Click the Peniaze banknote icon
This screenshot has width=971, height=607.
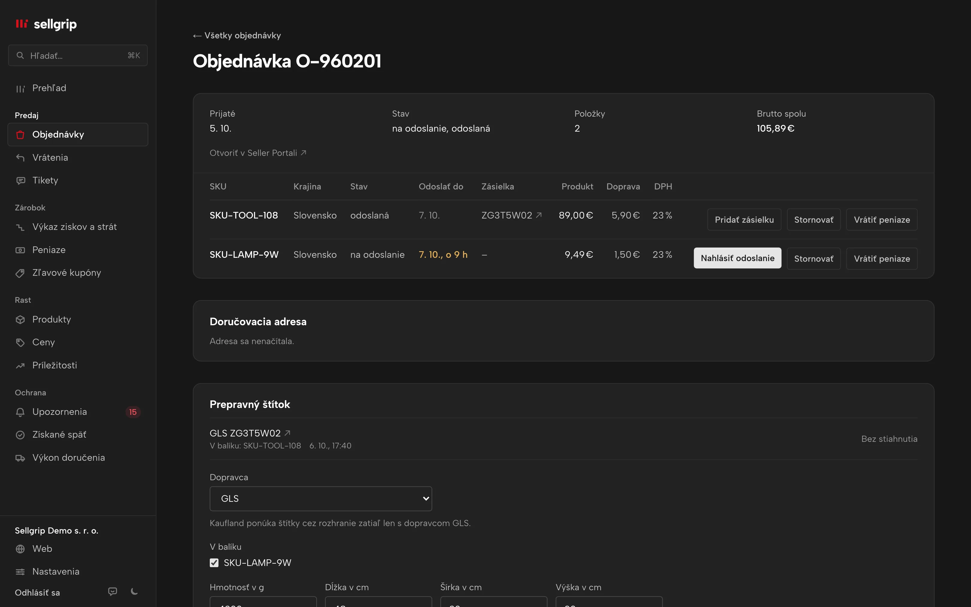20,250
